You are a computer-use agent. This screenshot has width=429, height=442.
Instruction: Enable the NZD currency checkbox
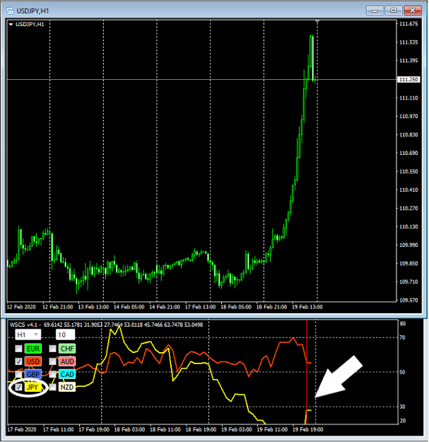coord(53,387)
